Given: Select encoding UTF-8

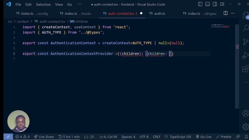Looking at the screenshot, I should point(144,137).
